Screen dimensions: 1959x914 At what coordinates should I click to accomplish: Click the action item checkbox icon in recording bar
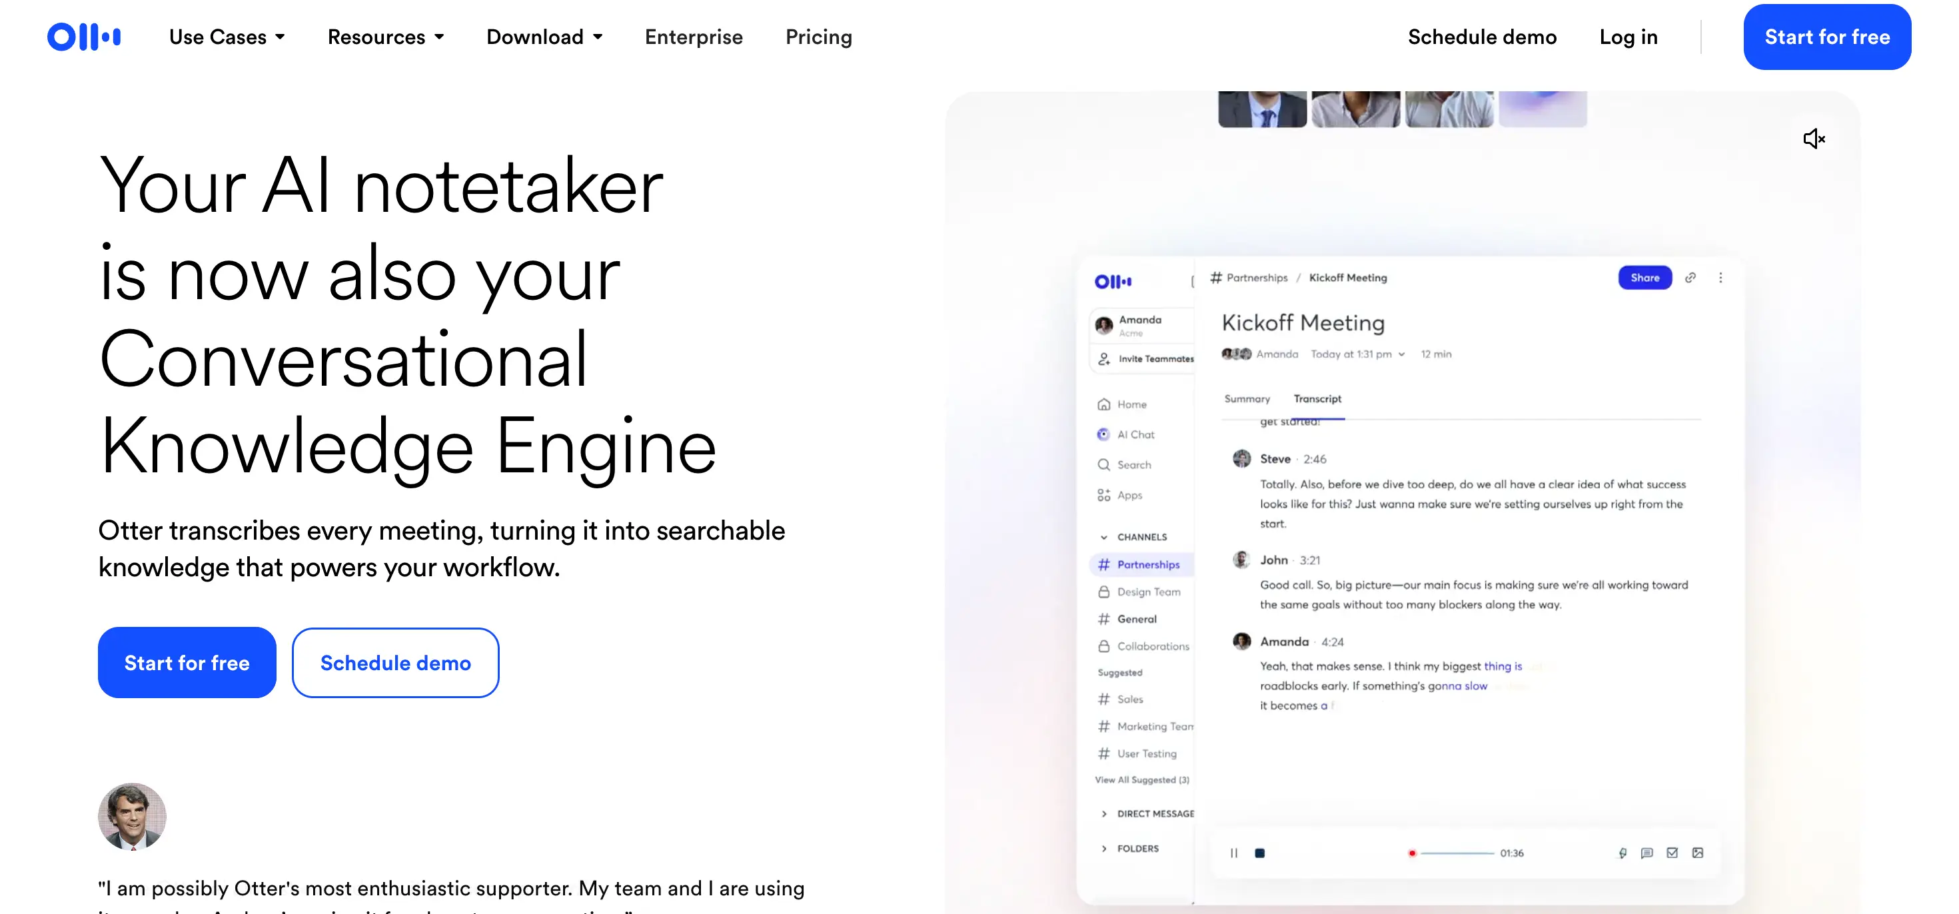pyautogui.click(x=1672, y=853)
